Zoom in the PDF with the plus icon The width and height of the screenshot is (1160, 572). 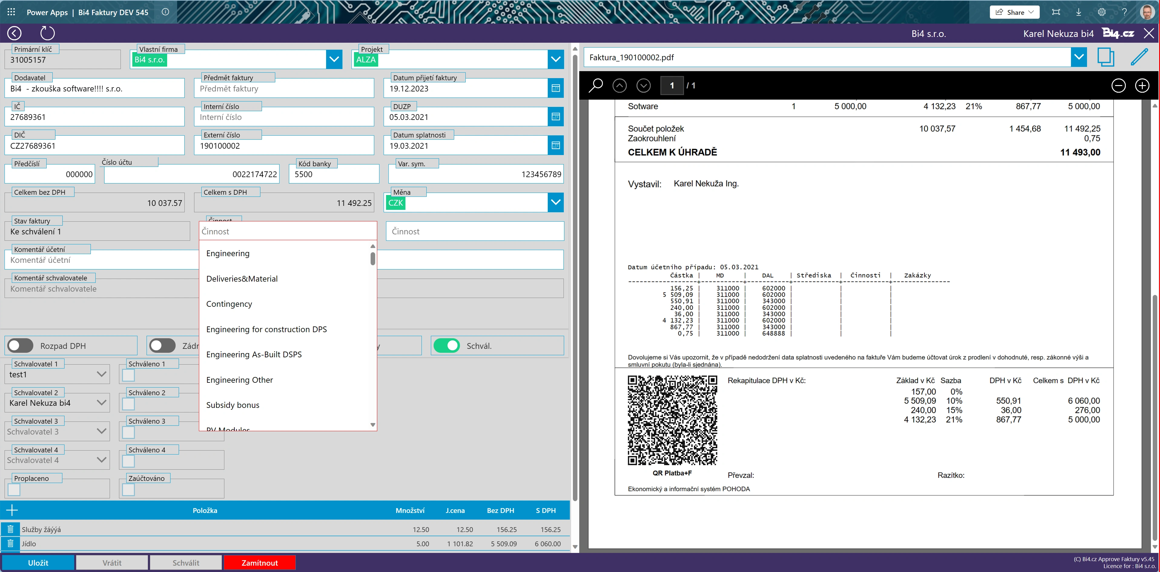tap(1142, 86)
